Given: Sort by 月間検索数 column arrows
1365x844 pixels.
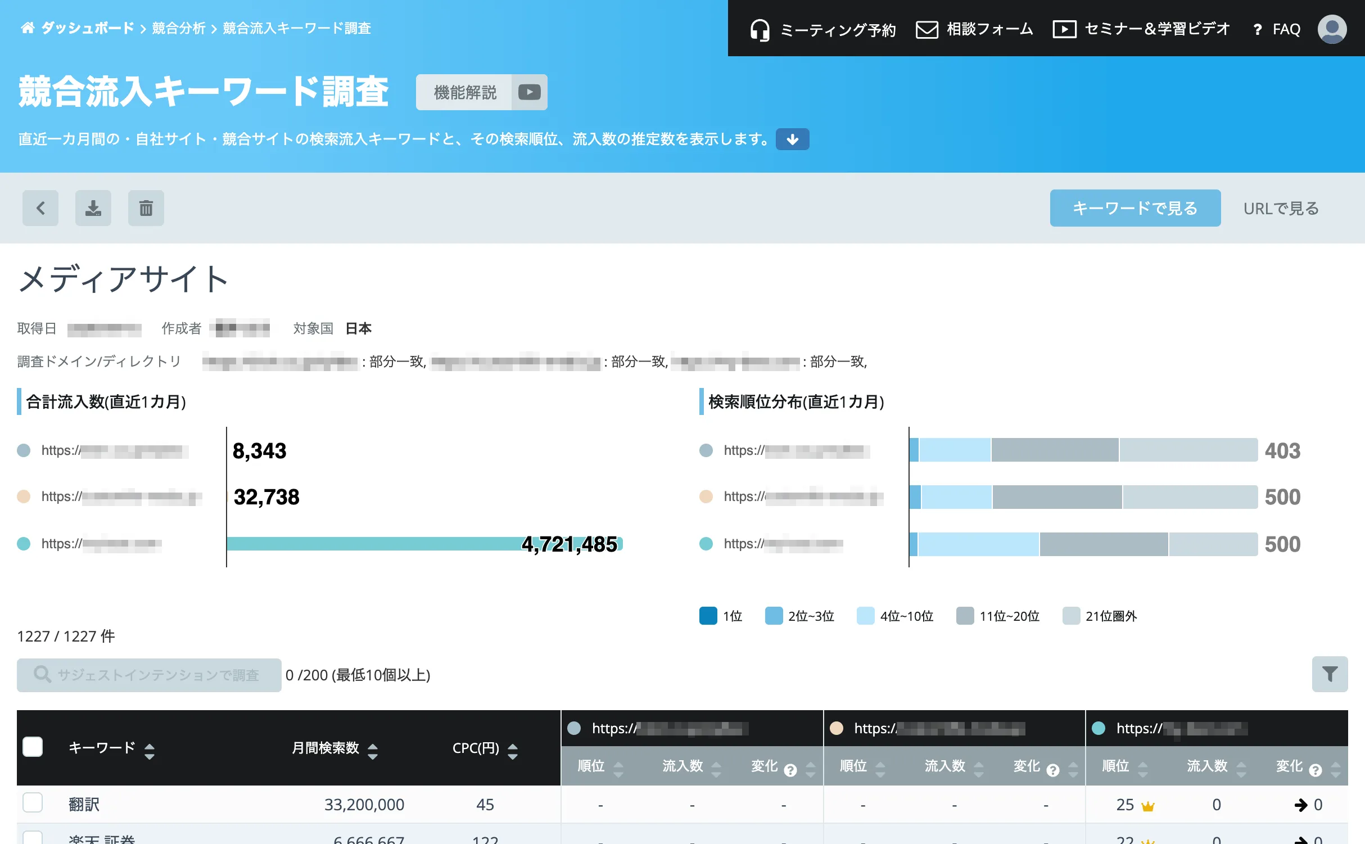Looking at the screenshot, I should 373,751.
